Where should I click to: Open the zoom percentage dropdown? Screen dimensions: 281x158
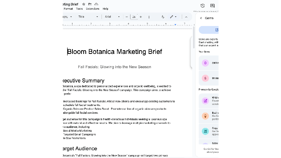click(x=68, y=17)
